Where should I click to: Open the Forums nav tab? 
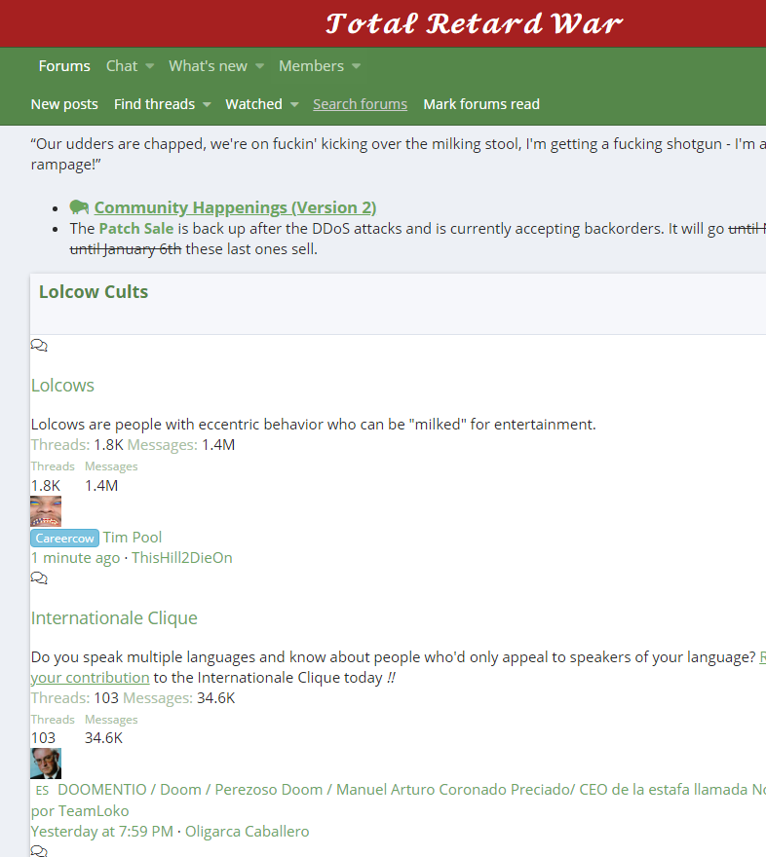[x=64, y=66]
